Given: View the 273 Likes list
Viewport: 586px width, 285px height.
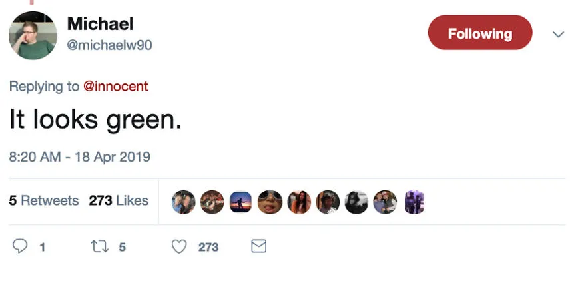Looking at the screenshot, I should (119, 201).
